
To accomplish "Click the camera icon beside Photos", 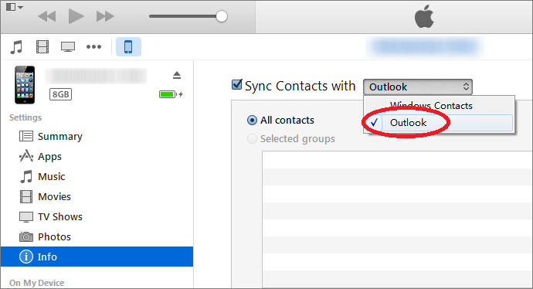I will pos(26,236).
